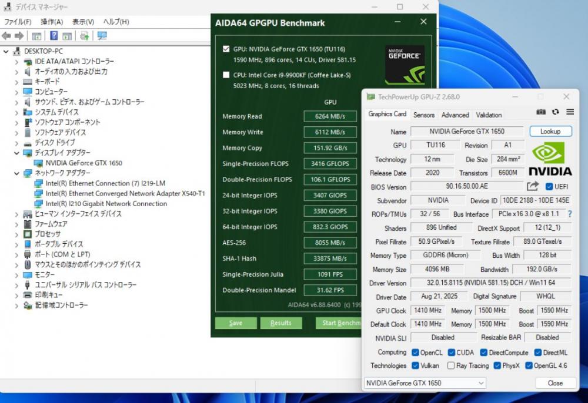Uncheck the GPU NVIDIA GeForce GTX 1650 checkbox

226,49
